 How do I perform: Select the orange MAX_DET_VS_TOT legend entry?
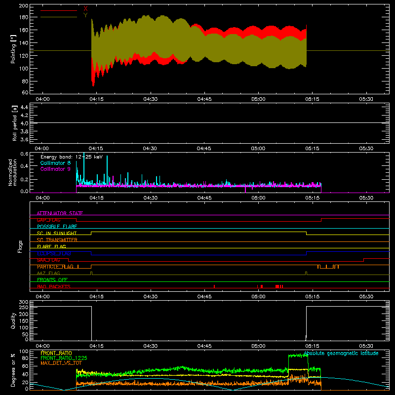(61, 363)
